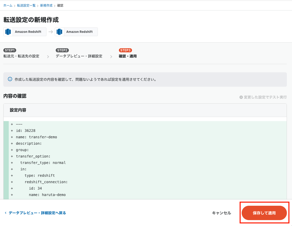This screenshot has width=292, height=226.
Task: Click the キャンセル button
Action: pyautogui.click(x=221, y=213)
